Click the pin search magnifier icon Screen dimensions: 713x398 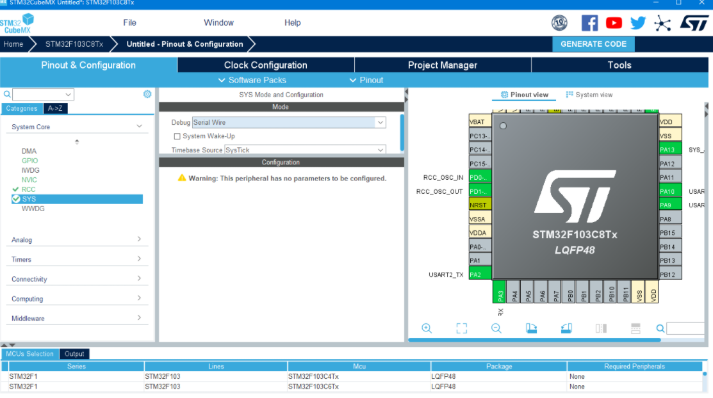[660, 328]
